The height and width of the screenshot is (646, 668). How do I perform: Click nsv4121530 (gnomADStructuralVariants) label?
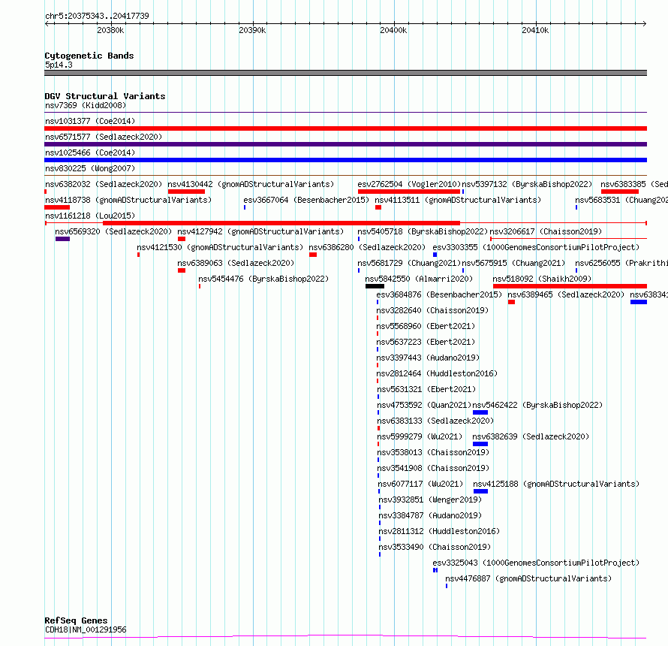pyautogui.click(x=220, y=247)
